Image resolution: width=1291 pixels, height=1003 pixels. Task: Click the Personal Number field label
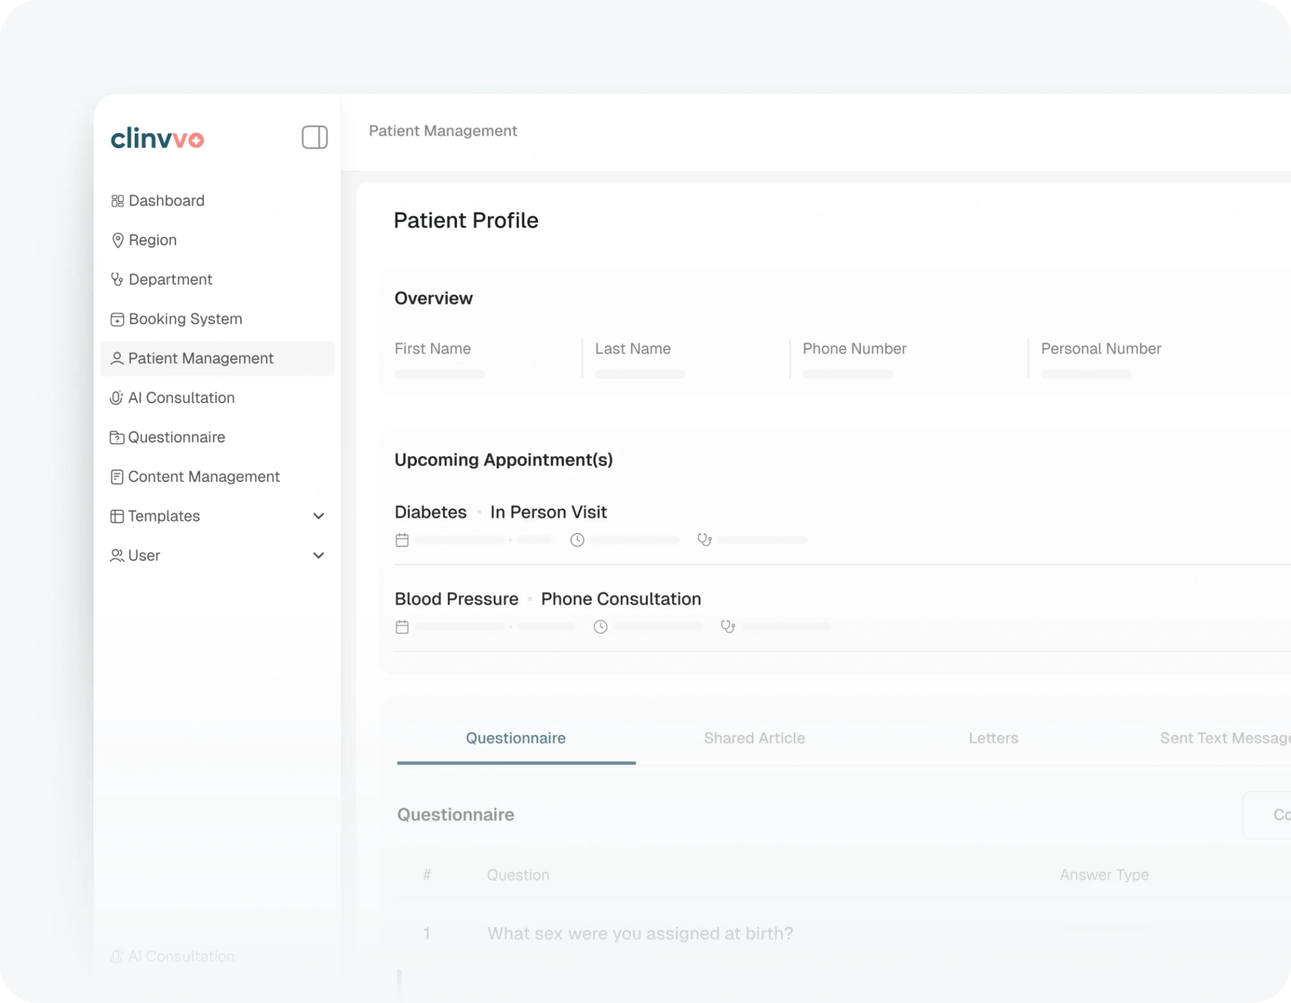point(1101,349)
